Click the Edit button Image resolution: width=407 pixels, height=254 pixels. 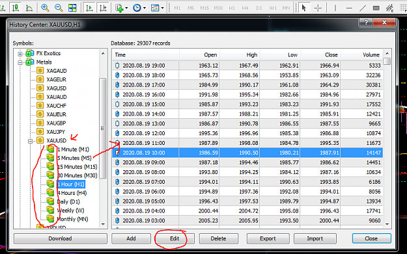click(x=175, y=238)
